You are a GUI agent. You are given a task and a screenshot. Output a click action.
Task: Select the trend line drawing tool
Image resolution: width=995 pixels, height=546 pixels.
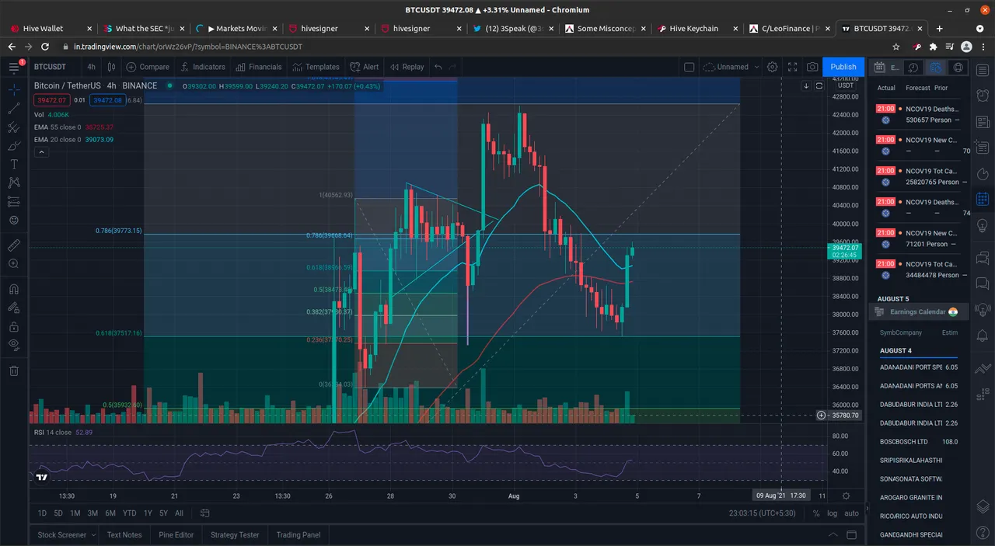[13, 109]
